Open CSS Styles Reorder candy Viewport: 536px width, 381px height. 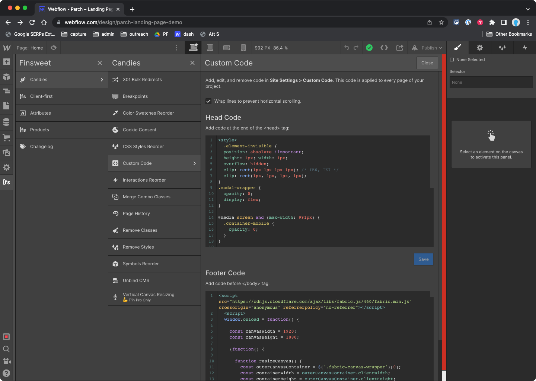click(154, 147)
